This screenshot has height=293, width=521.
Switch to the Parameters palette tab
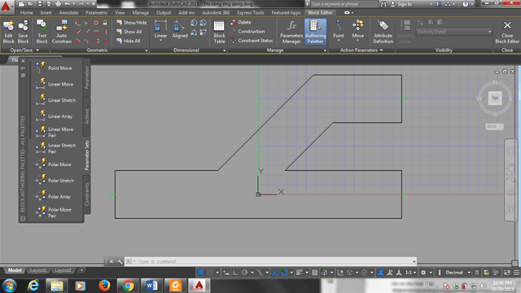pyautogui.click(x=87, y=78)
